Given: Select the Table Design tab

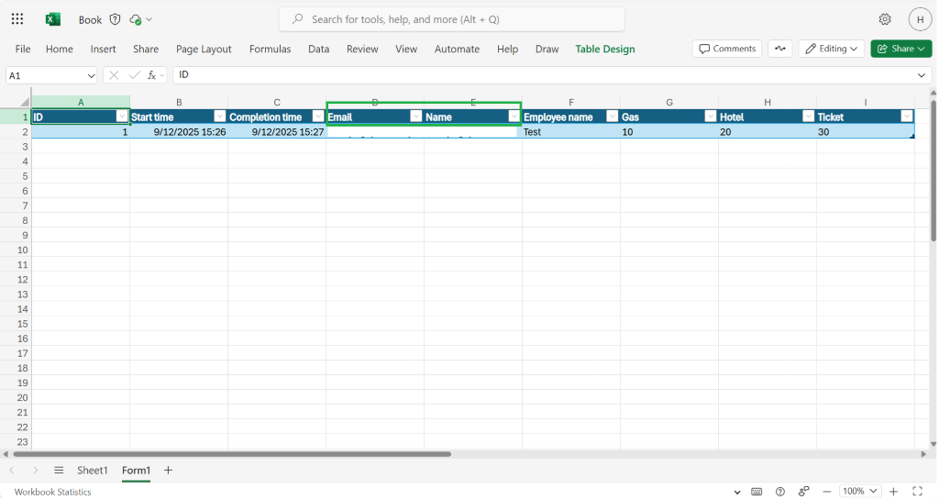Looking at the screenshot, I should [x=605, y=50].
